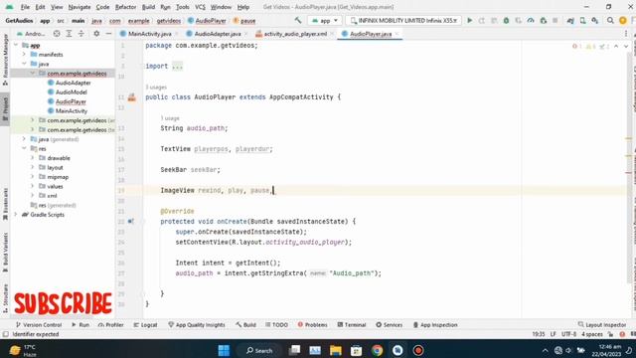Open Project panel gear options
The image size is (636, 358).
(96, 34)
